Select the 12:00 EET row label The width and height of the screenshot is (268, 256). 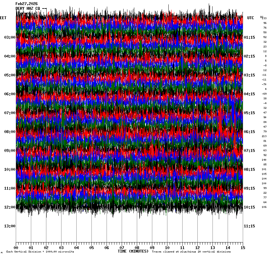click(x=9, y=207)
